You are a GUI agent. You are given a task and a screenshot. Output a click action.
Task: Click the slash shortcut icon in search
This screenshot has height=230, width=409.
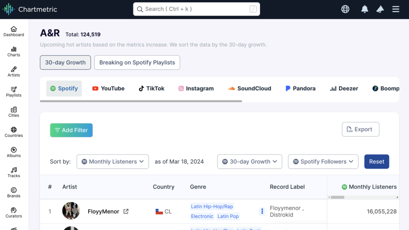(253, 9)
